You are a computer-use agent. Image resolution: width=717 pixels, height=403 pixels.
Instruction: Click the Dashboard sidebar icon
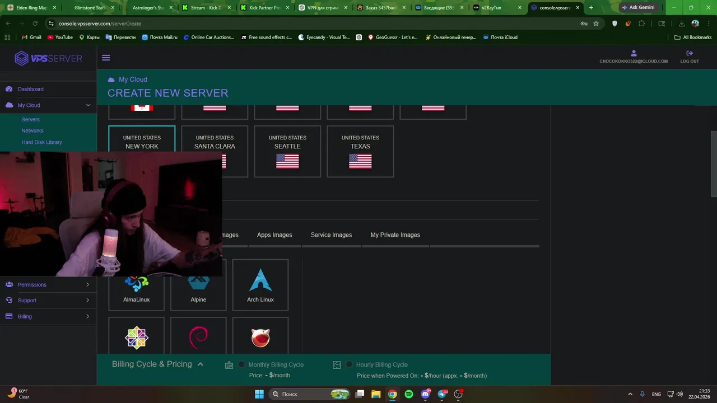pyautogui.click(x=9, y=89)
